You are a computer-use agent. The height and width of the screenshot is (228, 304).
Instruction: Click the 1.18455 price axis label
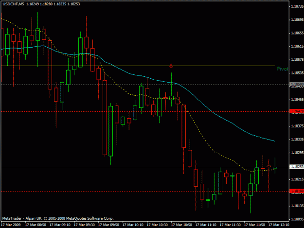coord(297,100)
